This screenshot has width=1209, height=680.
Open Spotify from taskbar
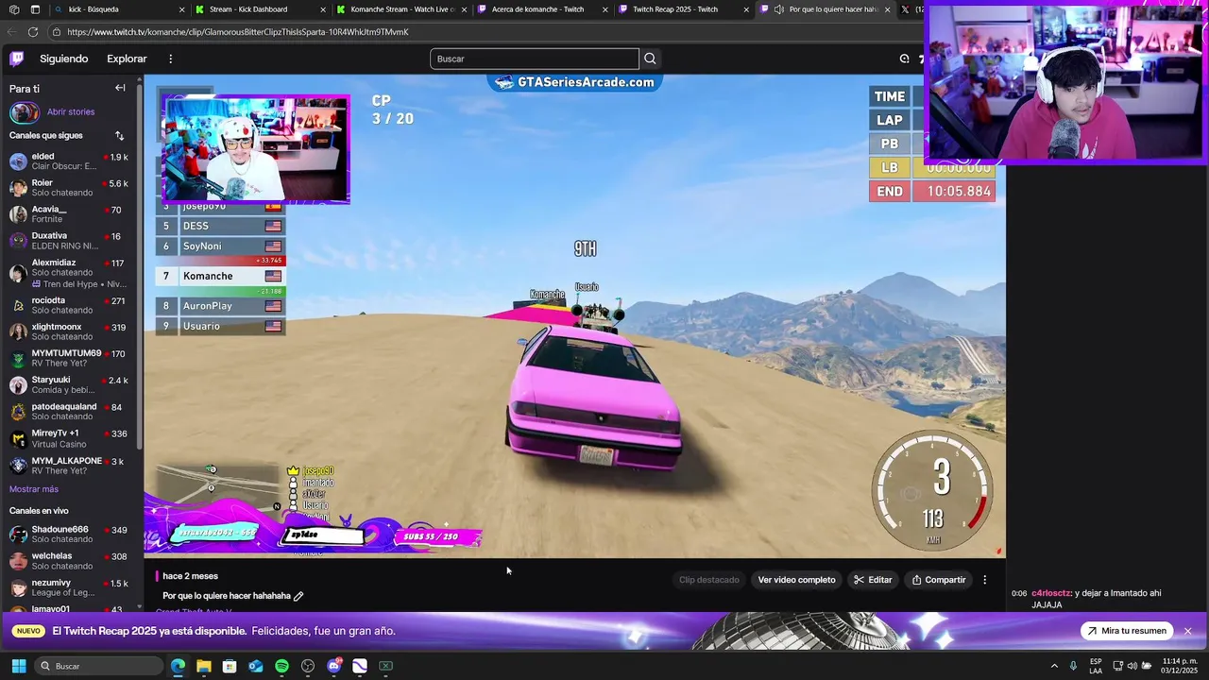coord(281,666)
